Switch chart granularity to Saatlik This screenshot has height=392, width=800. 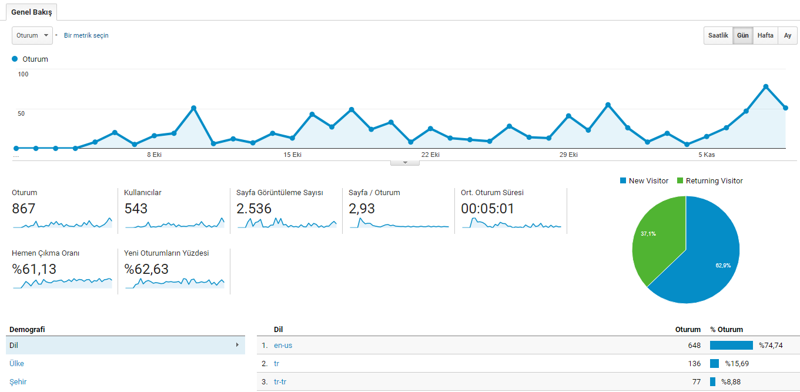tap(718, 35)
